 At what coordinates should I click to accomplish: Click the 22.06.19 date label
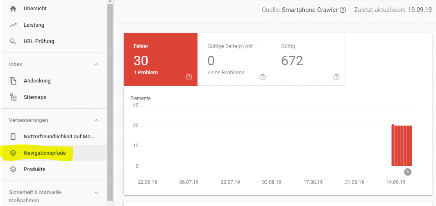(148, 182)
